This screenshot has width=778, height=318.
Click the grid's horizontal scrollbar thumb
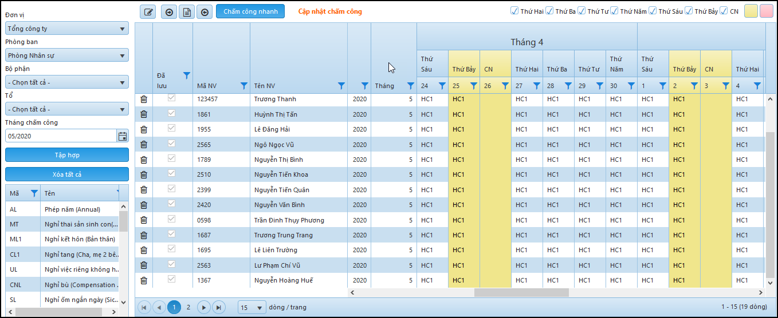[x=521, y=292]
